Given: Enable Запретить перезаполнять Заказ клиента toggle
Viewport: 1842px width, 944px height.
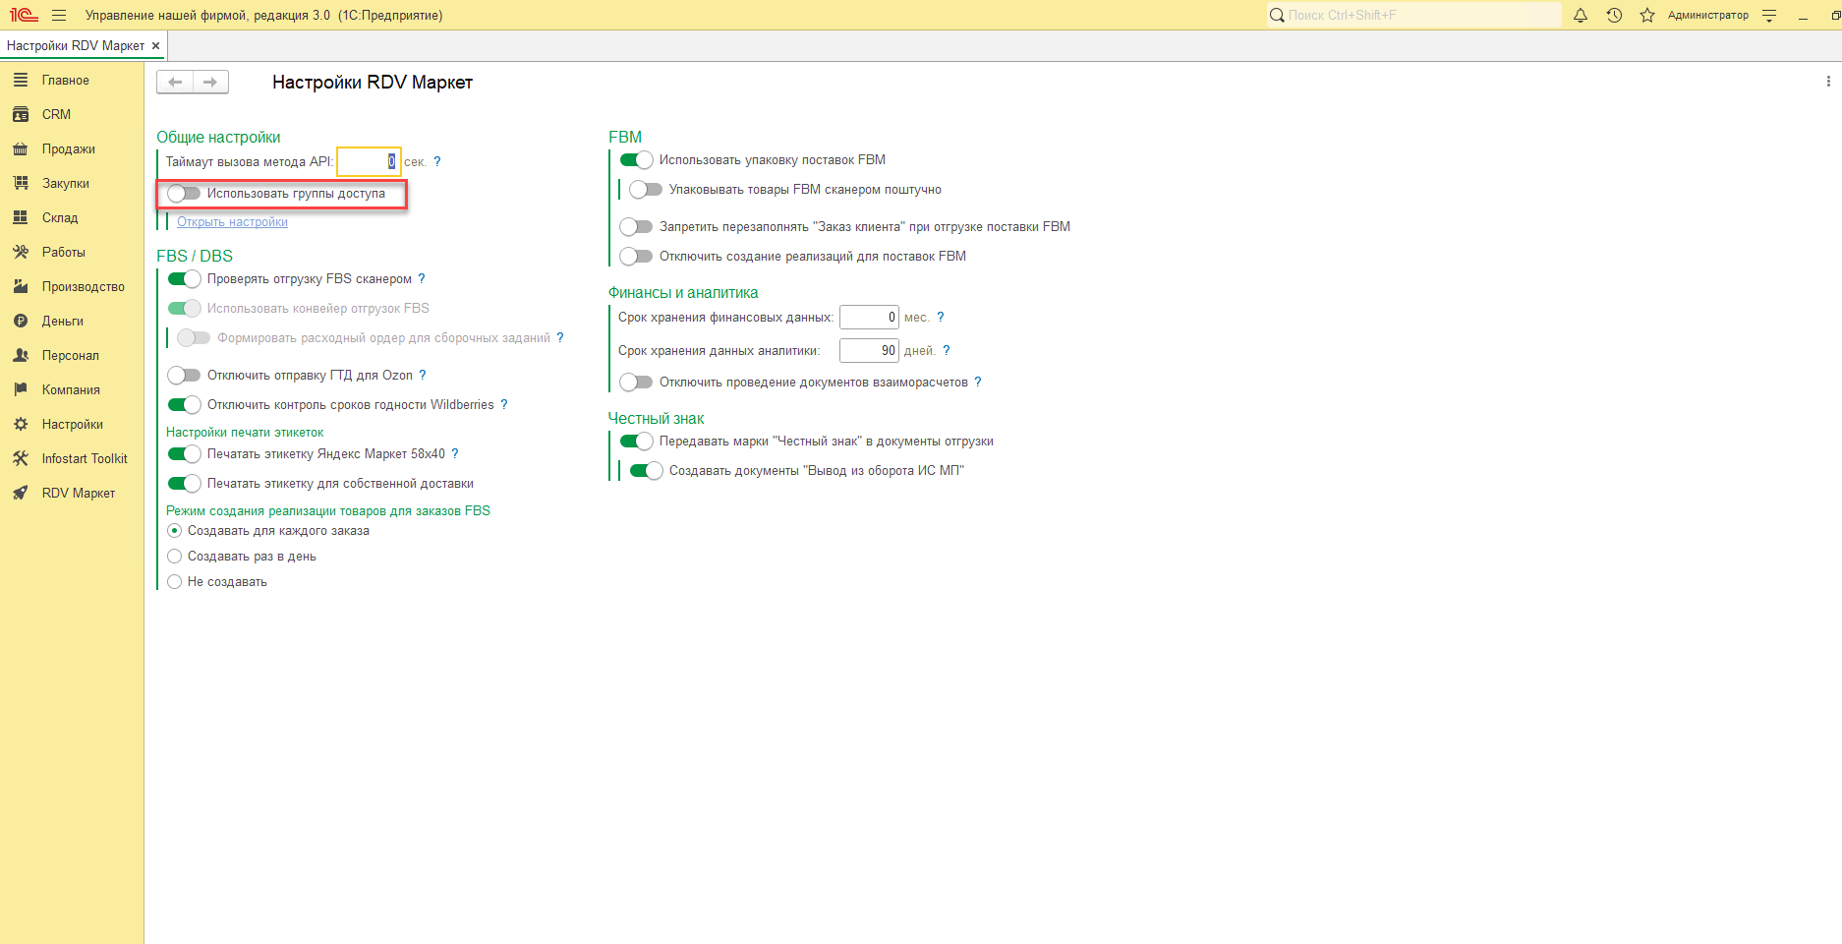Looking at the screenshot, I should (636, 226).
